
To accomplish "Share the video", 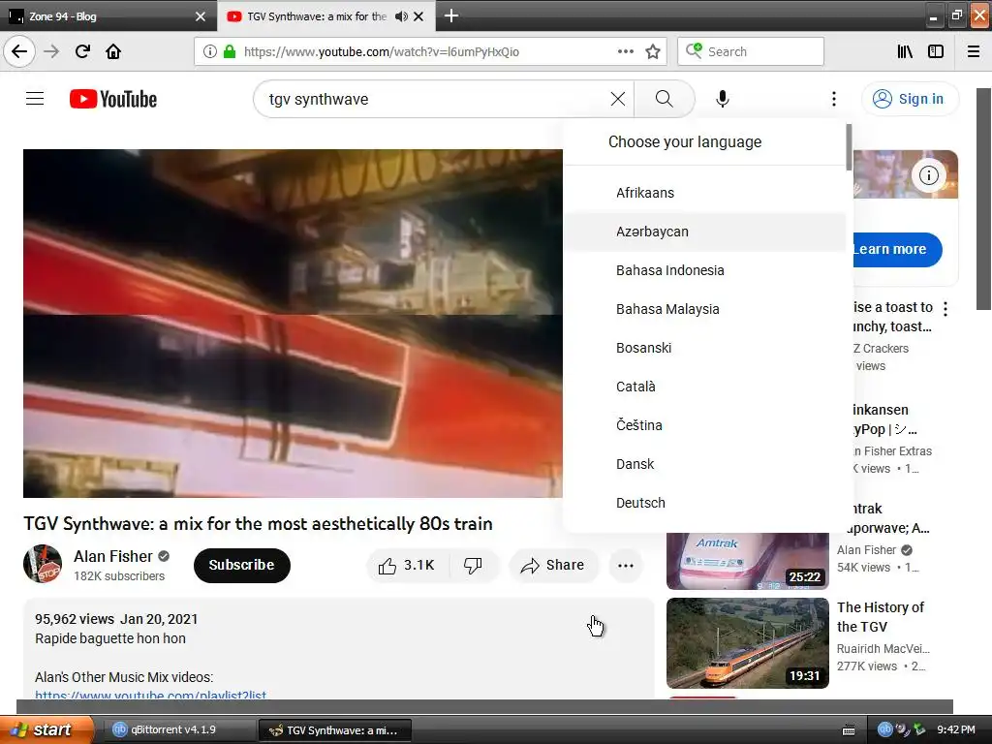I will pos(553,565).
